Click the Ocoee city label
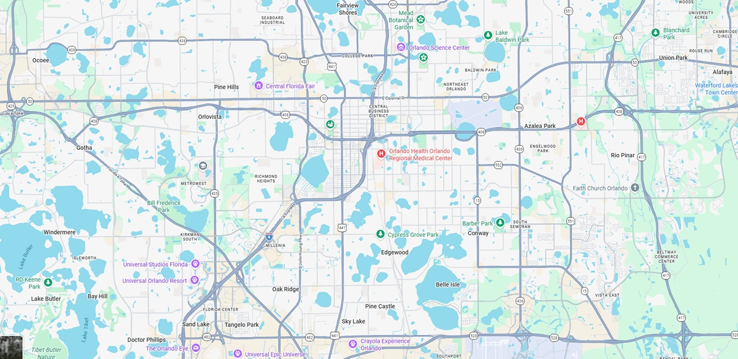The image size is (738, 359). point(41,61)
